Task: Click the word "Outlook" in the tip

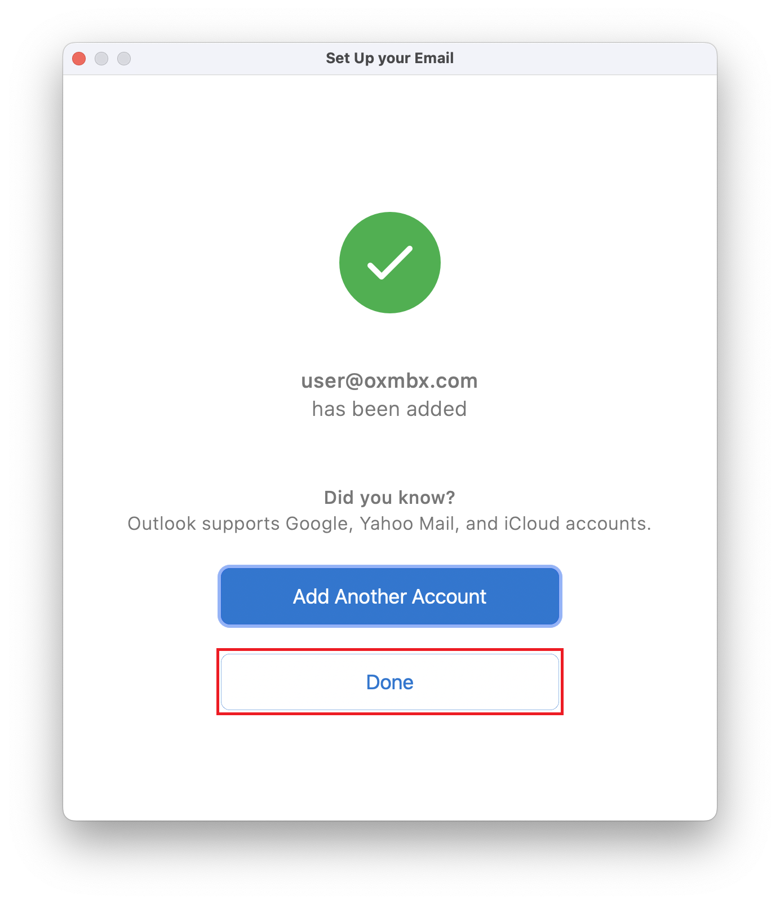Action: click(162, 524)
